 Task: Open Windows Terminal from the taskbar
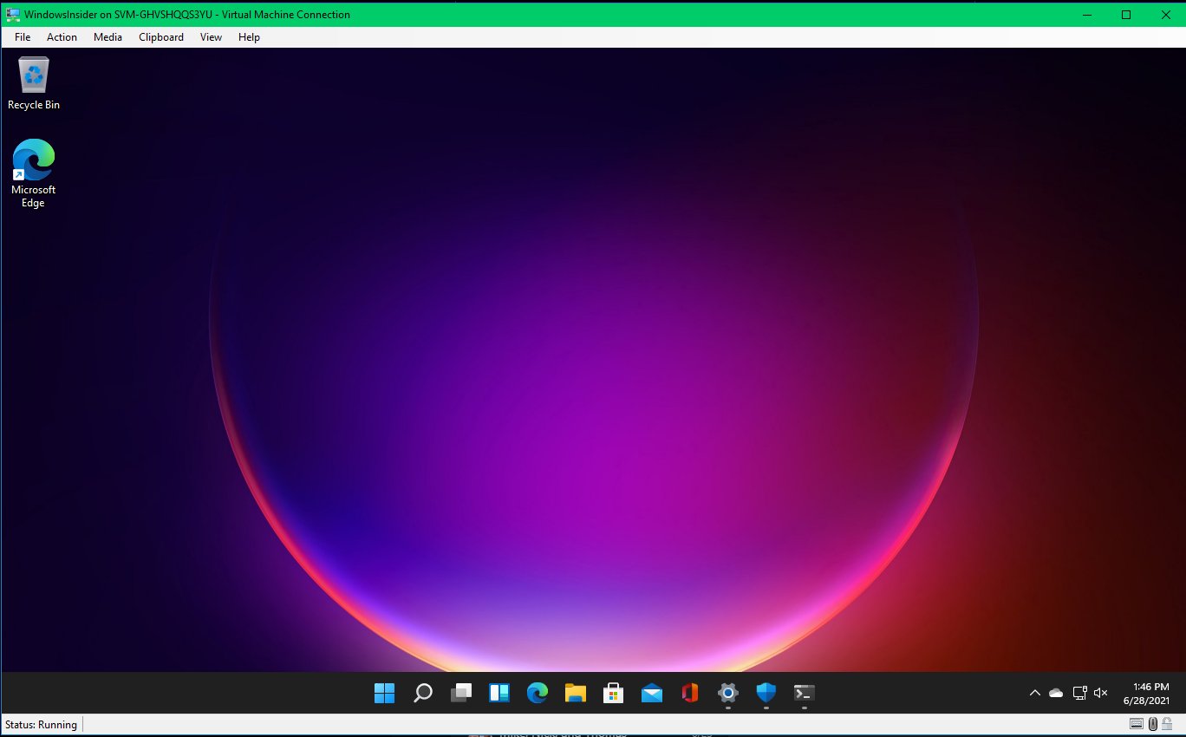click(x=804, y=693)
